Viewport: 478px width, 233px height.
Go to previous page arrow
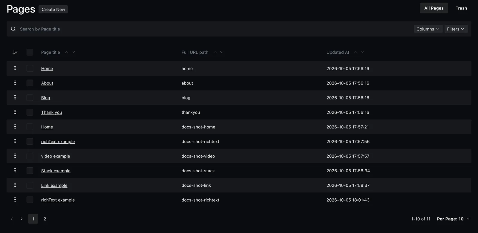pos(12,219)
